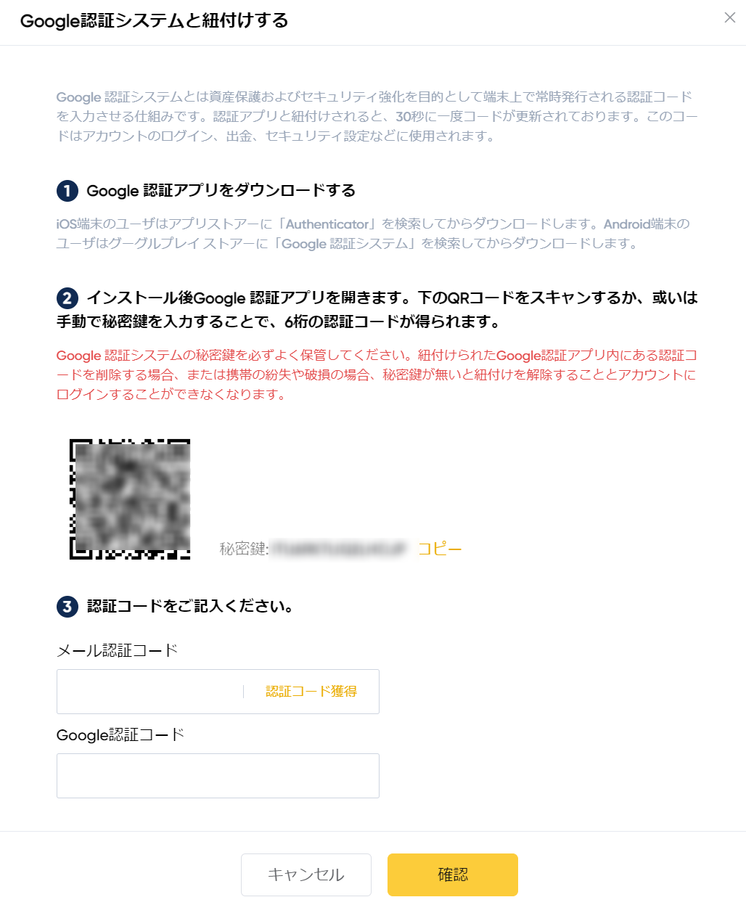Click the step 3 number badge
This screenshot has height=905, width=746.
tap(67, 607)
